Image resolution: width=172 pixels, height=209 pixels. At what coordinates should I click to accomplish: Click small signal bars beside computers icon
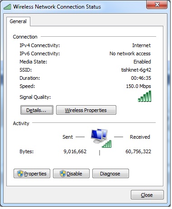pyautogui.click(x=107, y=144)
